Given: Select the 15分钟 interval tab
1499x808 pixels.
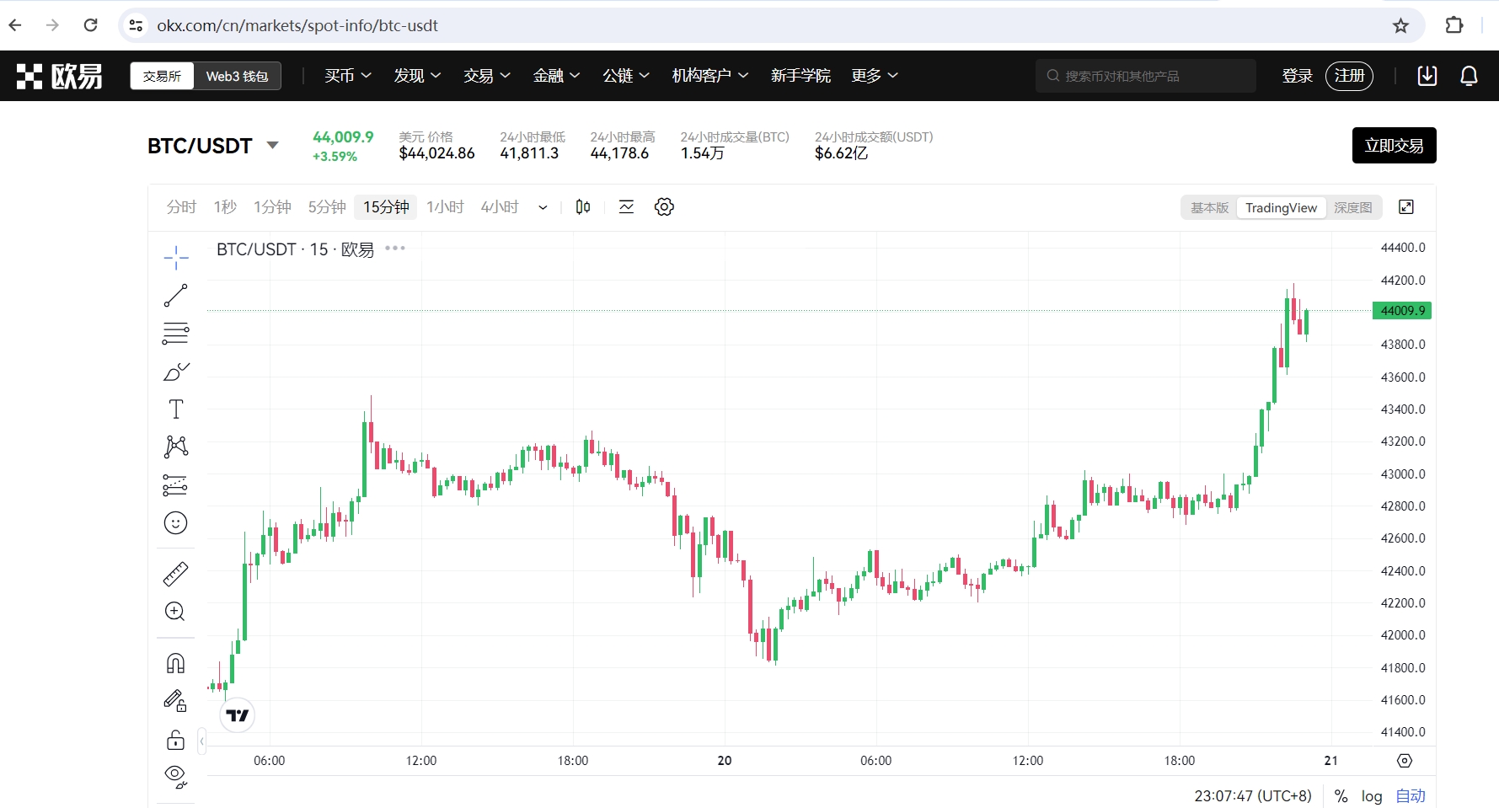Looking at the screenshot, I should [386, 207].
